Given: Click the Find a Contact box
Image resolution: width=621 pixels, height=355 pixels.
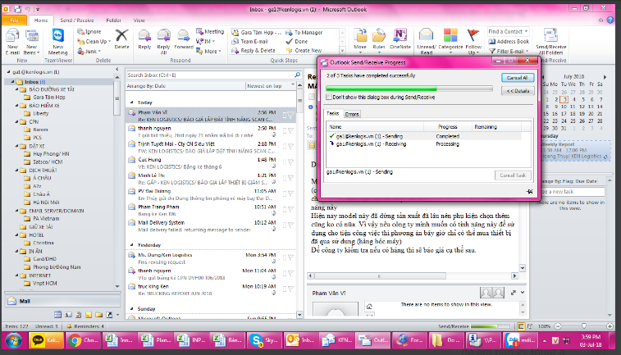Looking at the screenshot, I should point(508,31).
